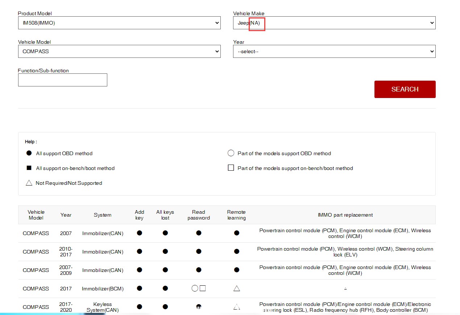Click the System column header
Screen dimensions: 460x315
coord(103,215)
